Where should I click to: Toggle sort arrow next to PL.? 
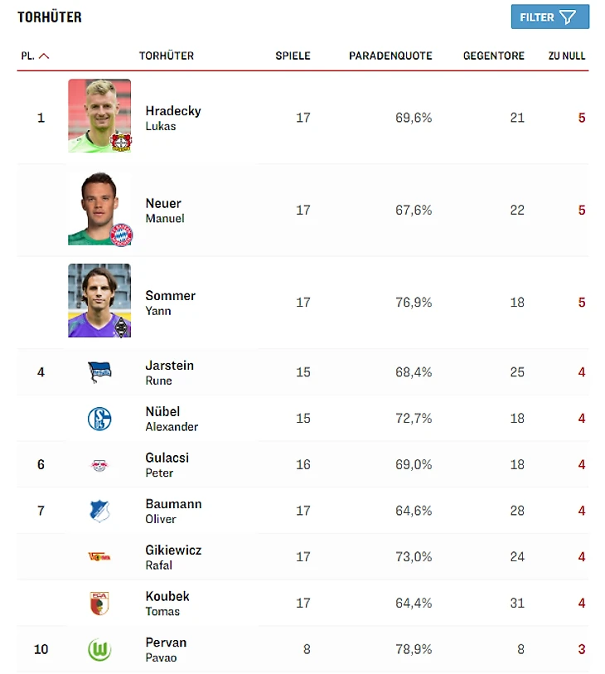[x=44, y=56]
